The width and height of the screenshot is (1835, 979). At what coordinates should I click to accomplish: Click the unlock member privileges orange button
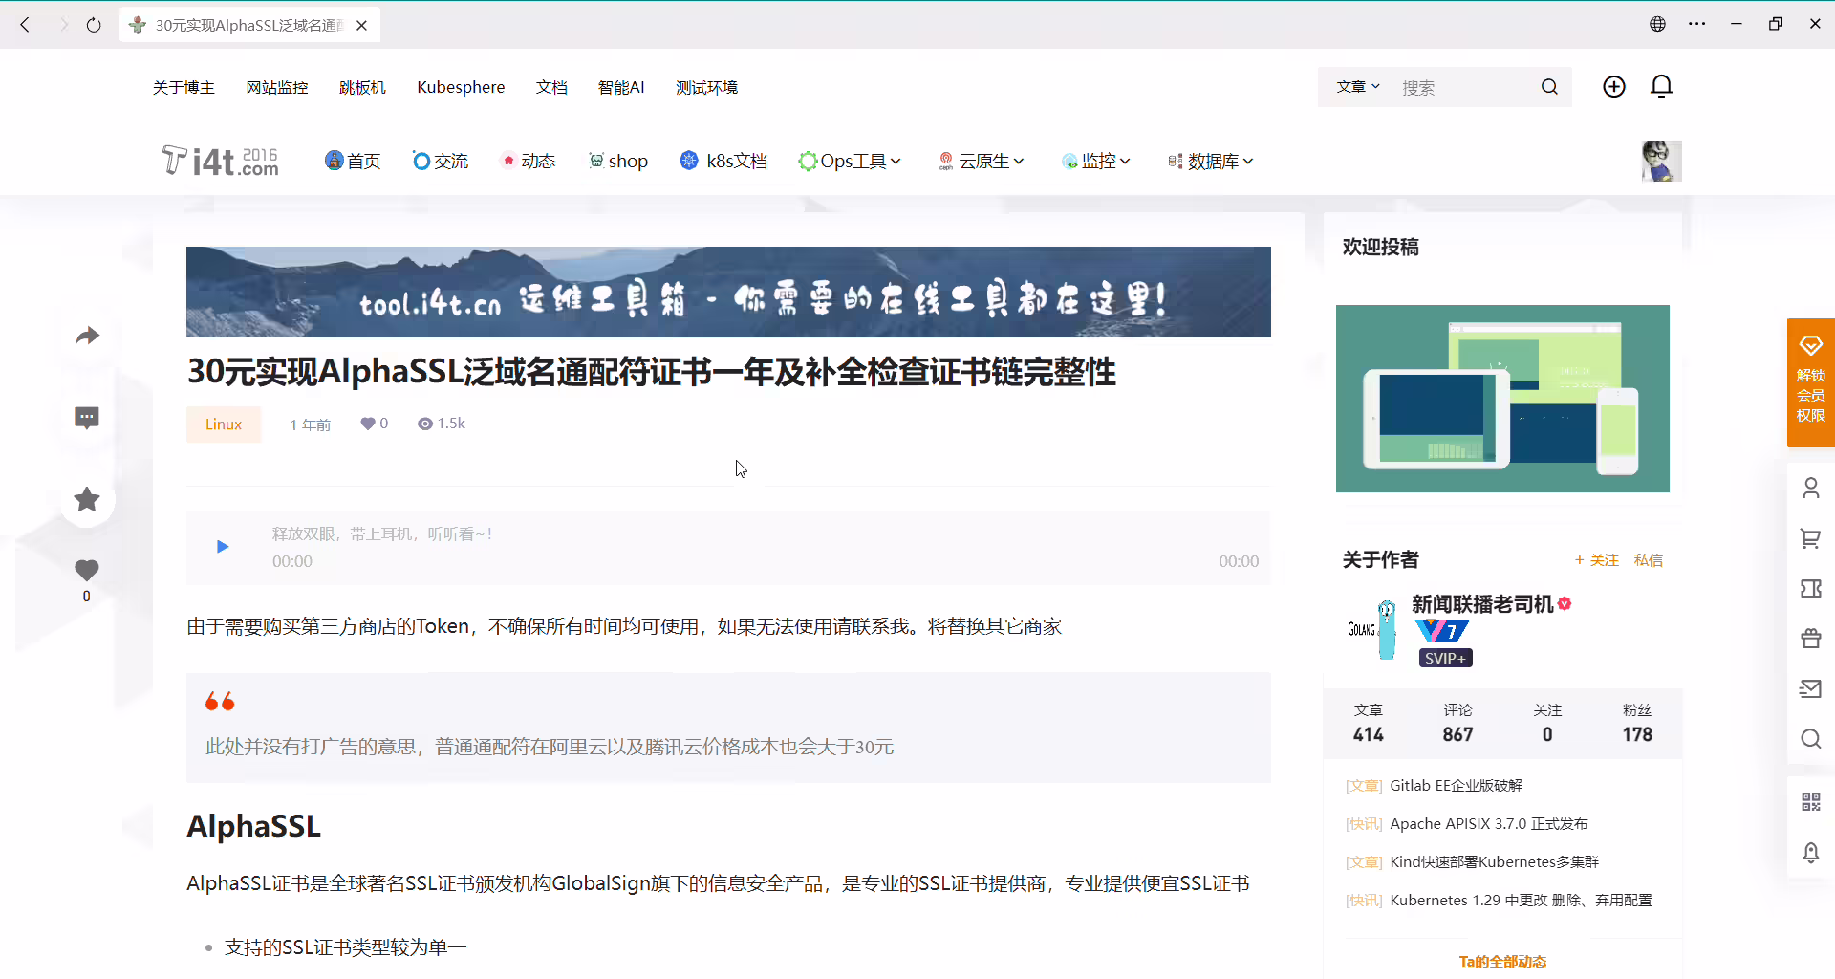click(x=1810, y=382)
